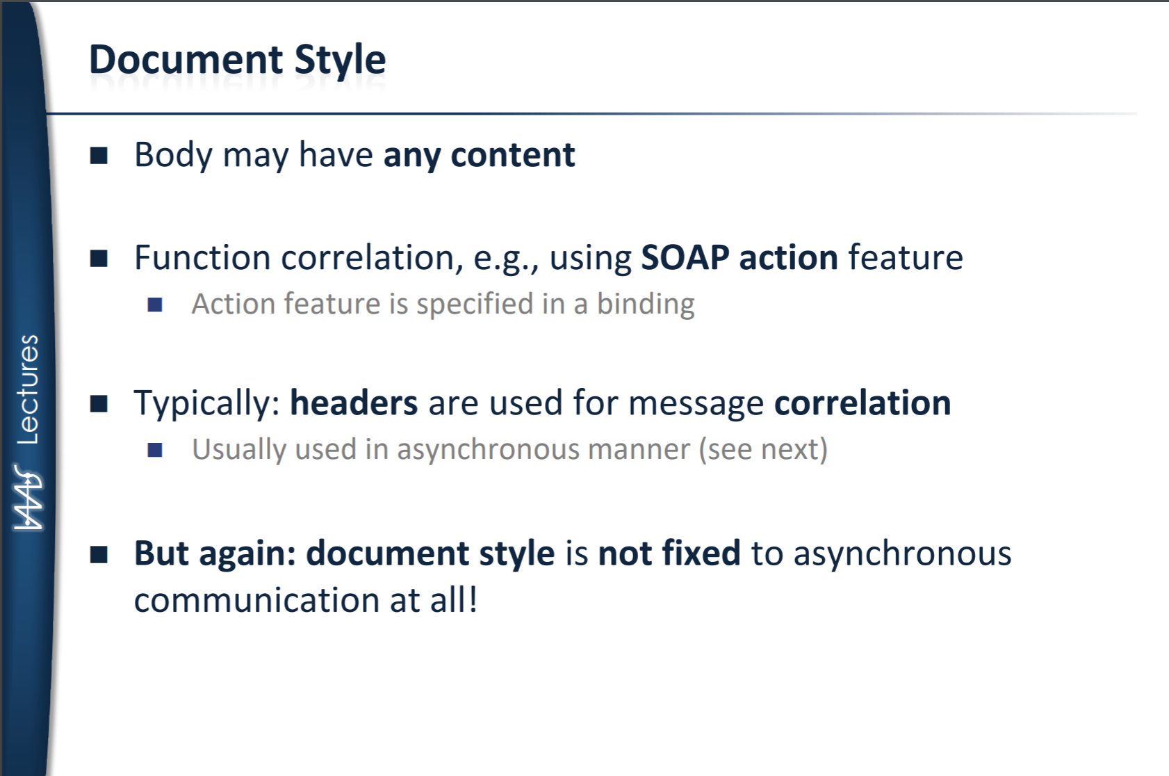The height and width of the screenshot is (776, 1169).
Task: Click the bold "not fixed" phrase
Action: (x=669, y=553)
